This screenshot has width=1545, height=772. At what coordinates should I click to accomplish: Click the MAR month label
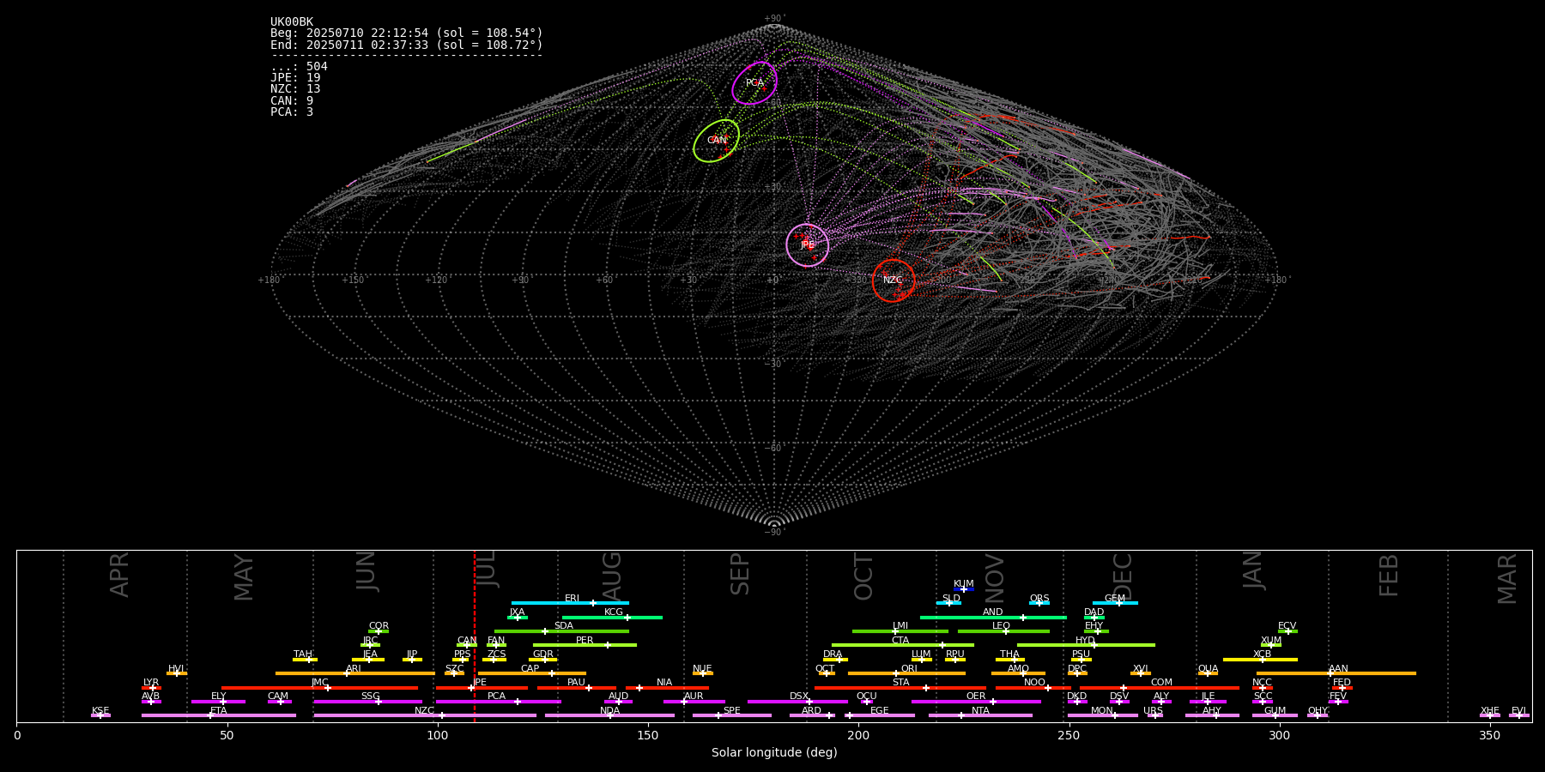pyautogui.click(x=1507, y=579)
